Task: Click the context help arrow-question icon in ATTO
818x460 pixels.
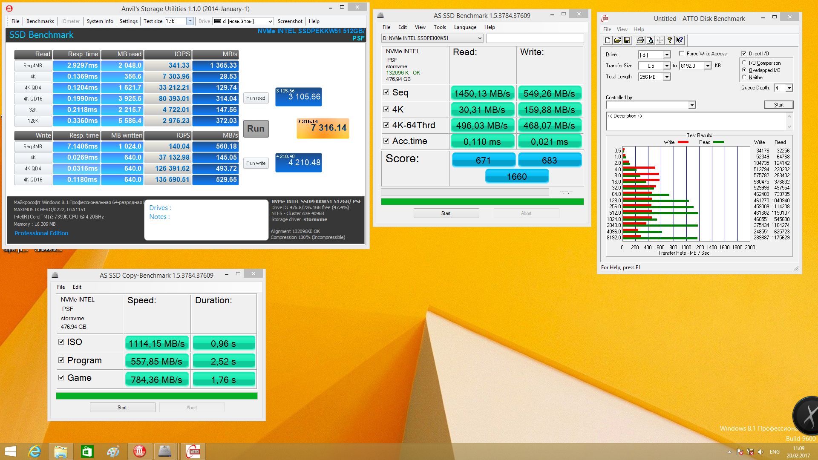Action: [x=680, y=40]
